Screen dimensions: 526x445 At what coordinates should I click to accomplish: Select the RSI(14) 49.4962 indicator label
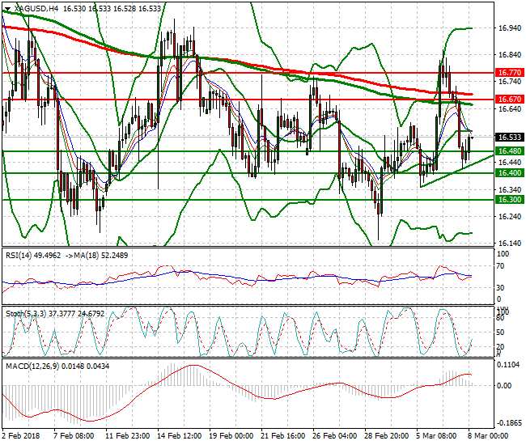33,256
